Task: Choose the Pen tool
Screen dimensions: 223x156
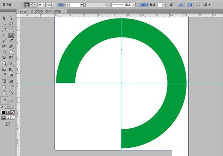Action: click(4, 30)
